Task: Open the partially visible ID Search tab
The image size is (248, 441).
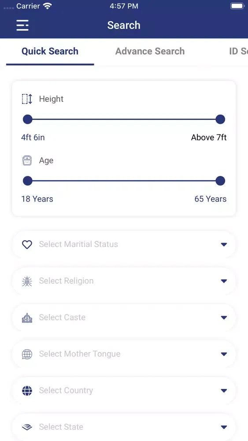Action: (x=238, y=51)
